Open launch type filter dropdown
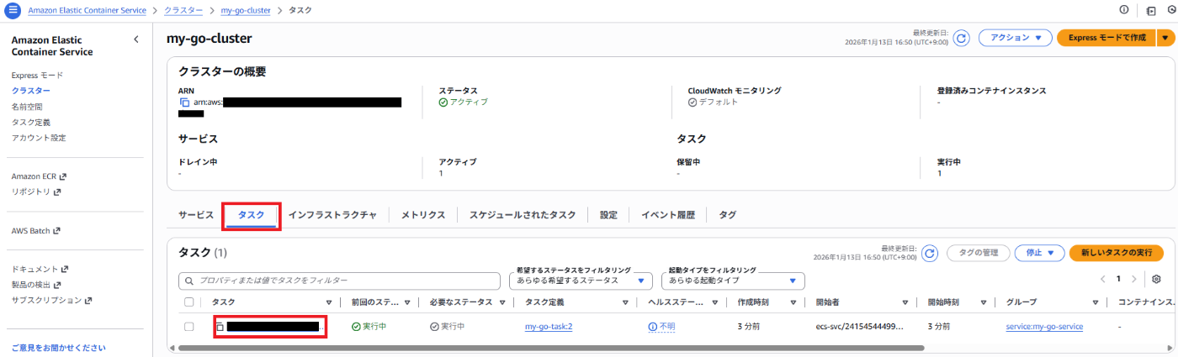This screenshot has width=1178, height=357. pyautogui.click(x=733, y=280)
